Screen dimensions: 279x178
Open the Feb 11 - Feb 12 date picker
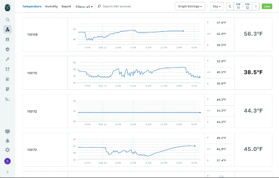[x=243, y=7]
